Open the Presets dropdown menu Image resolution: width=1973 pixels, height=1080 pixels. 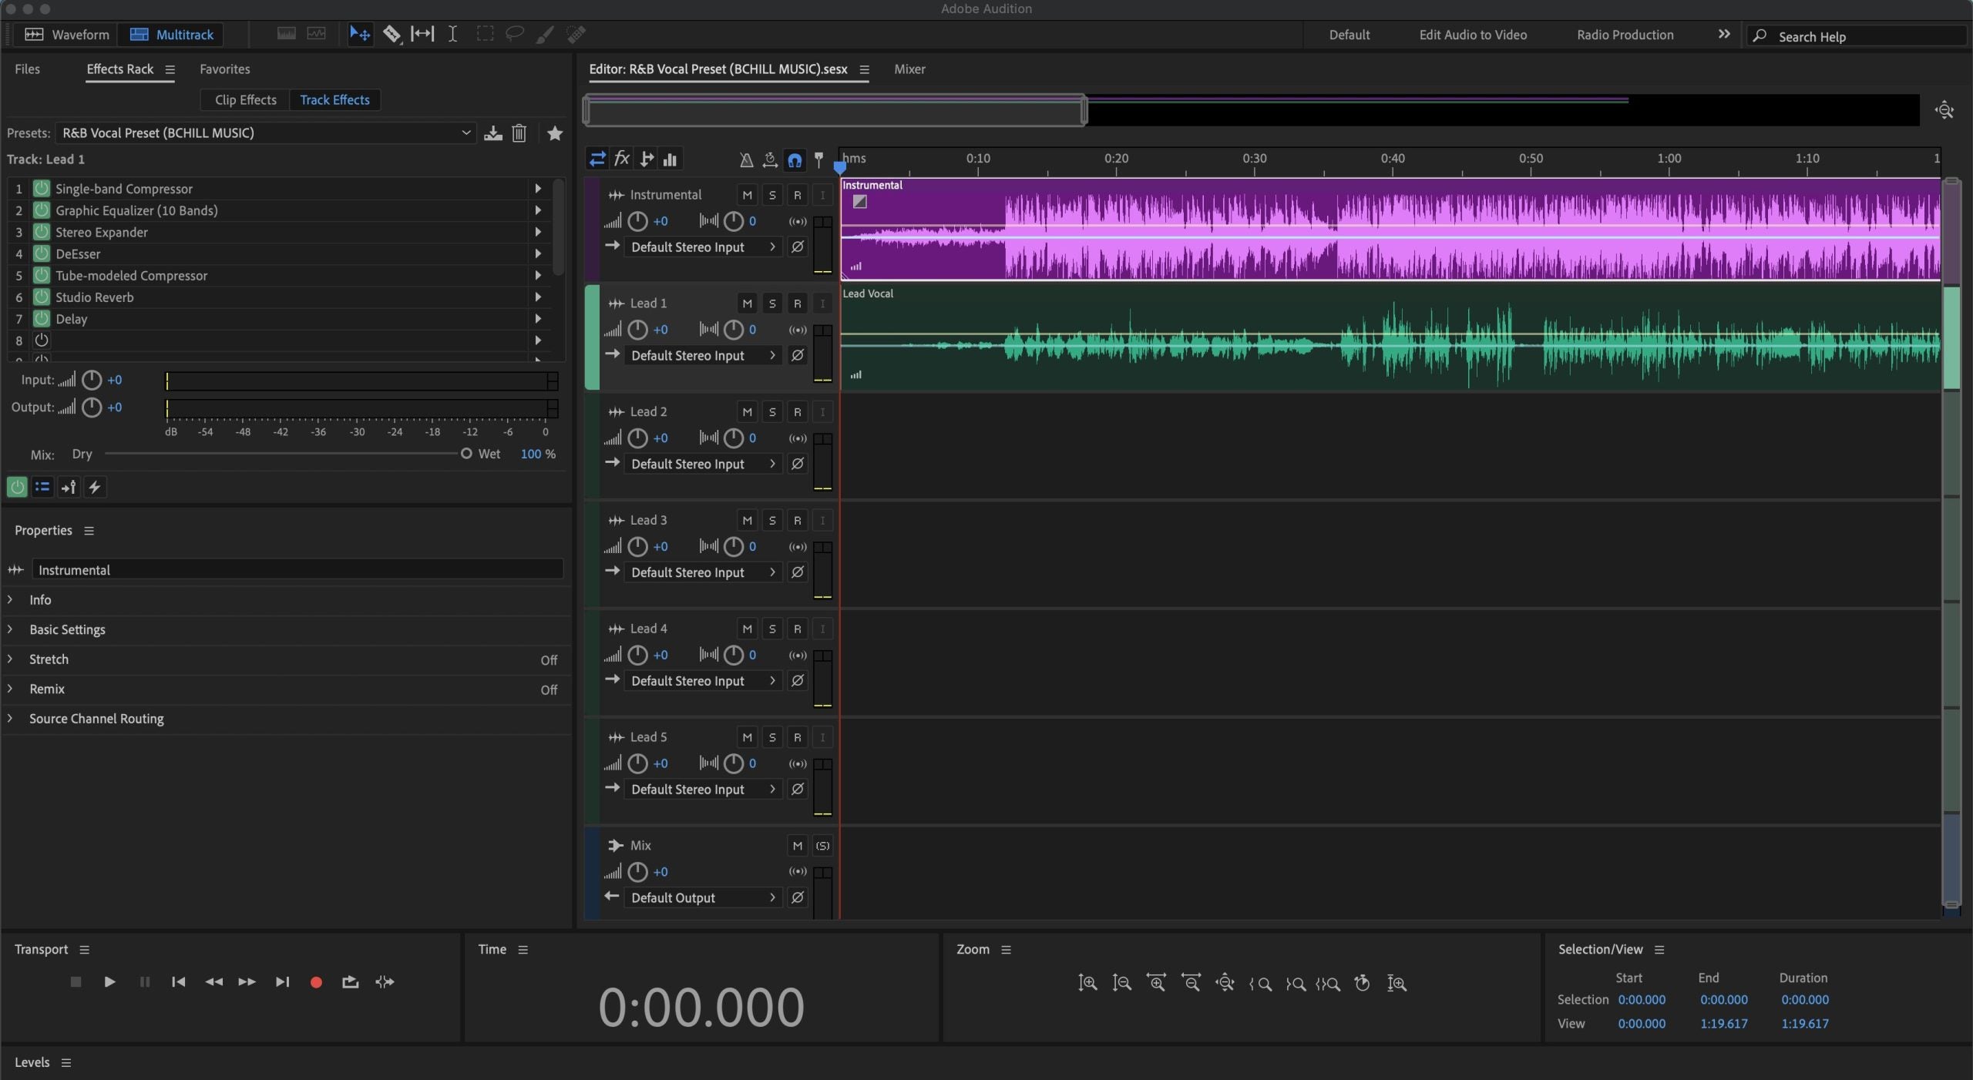pos(466,133)
